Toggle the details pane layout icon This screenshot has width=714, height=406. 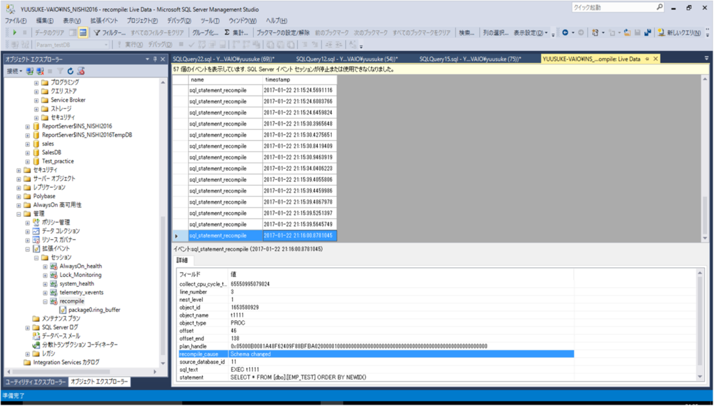(82, 33)
